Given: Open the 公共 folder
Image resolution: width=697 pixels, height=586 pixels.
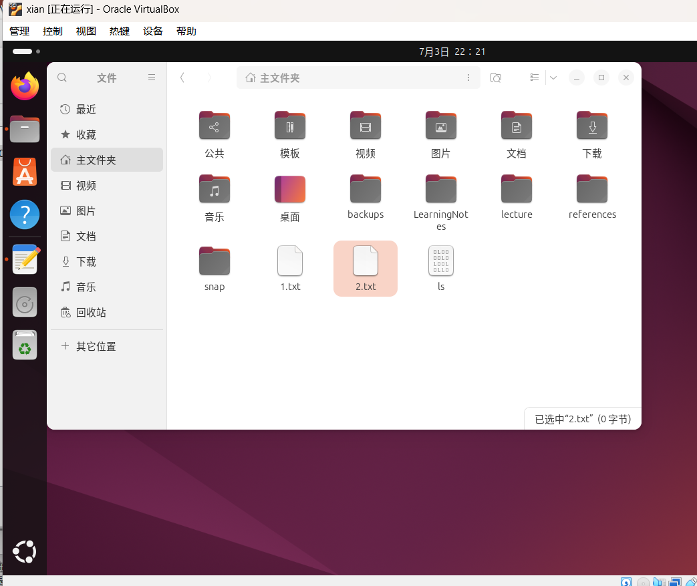Looking at the screenshot, I should tap(215, 134).
